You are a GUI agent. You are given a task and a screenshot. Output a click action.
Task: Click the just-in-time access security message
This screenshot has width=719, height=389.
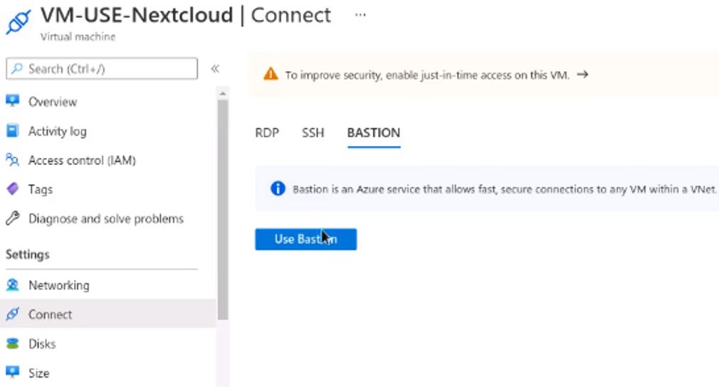tap(427, 75)
